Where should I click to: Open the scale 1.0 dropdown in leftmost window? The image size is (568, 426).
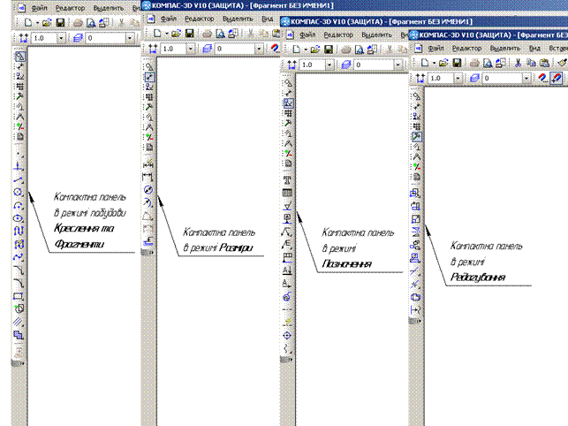click(x=61, y=38)
